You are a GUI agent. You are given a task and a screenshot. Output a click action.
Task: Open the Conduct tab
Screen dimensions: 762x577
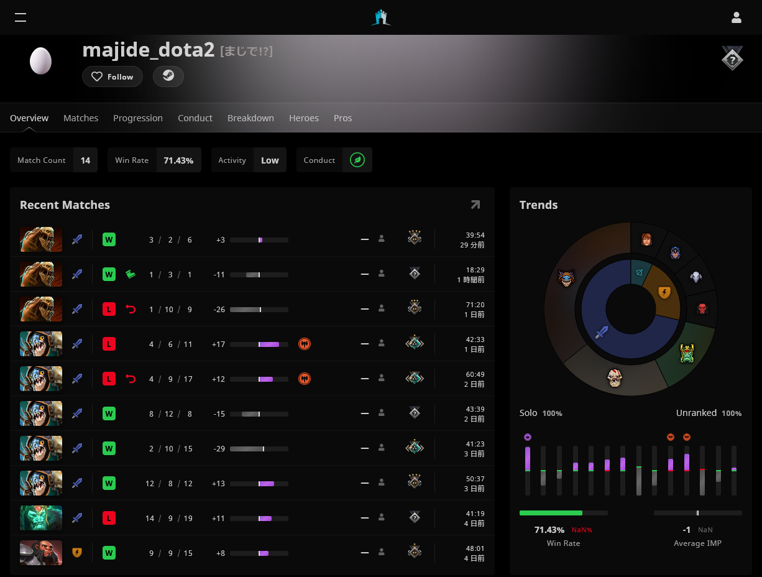tap(195, 118)
